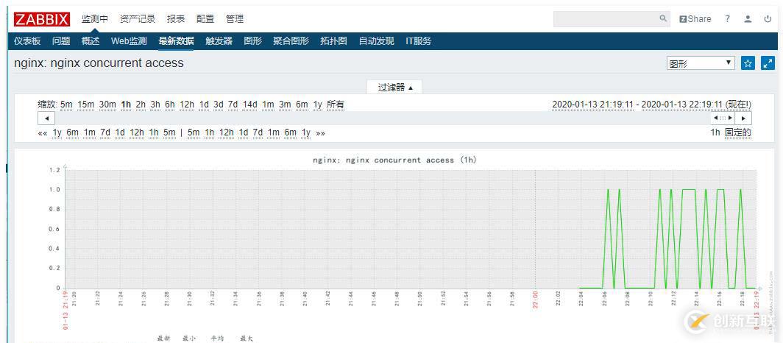Set zoom to 2h

[141, 105]
